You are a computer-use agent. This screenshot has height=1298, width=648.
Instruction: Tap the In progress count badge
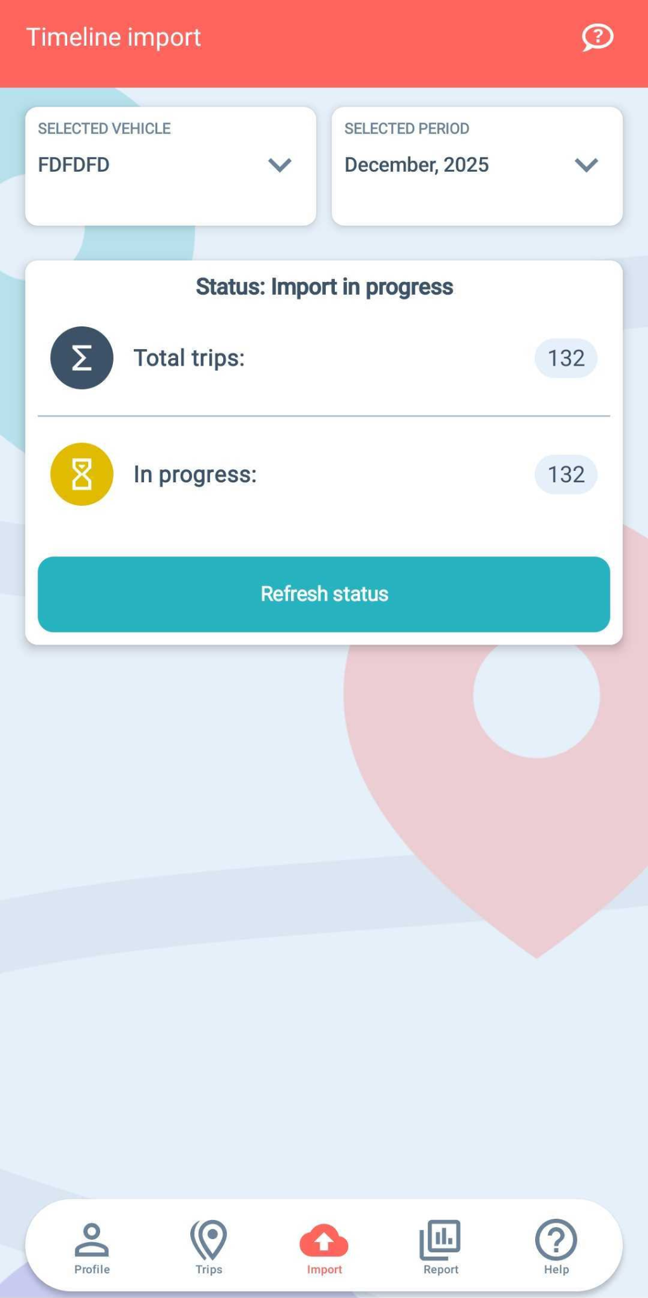[x=566, y=474]
